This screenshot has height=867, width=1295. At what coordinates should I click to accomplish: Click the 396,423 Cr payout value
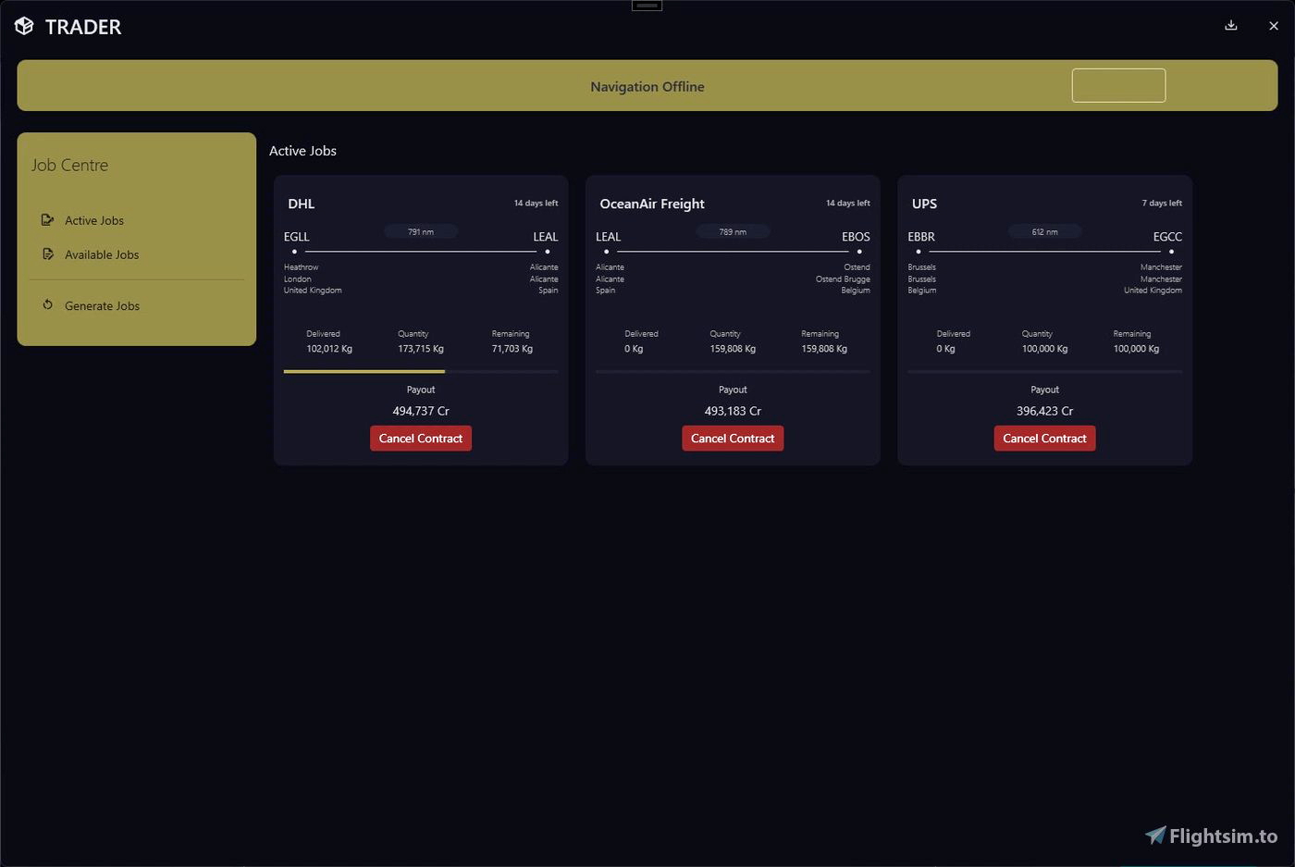click(x=1044, y=411)
